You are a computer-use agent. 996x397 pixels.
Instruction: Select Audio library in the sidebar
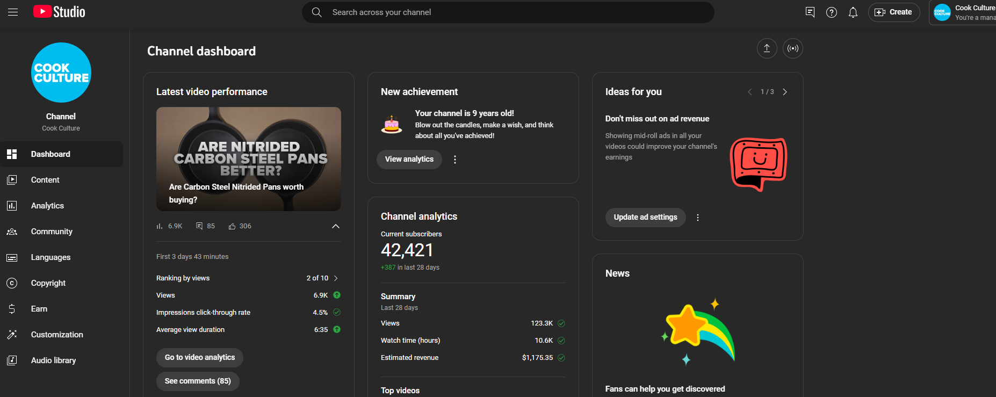(61, 360)
